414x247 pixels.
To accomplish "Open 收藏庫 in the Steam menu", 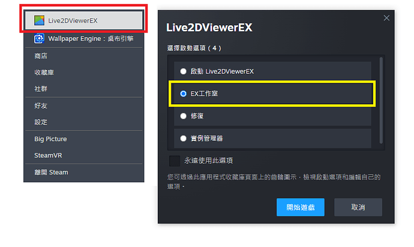I will (x=44, y=73).
